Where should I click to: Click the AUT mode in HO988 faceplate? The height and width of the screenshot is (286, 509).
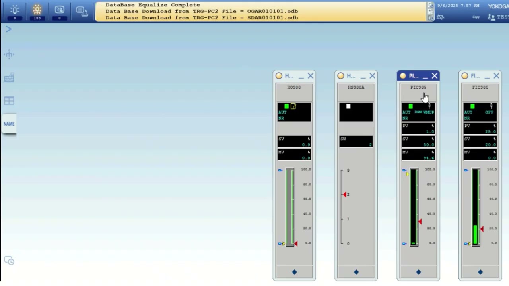pos(282,112)
